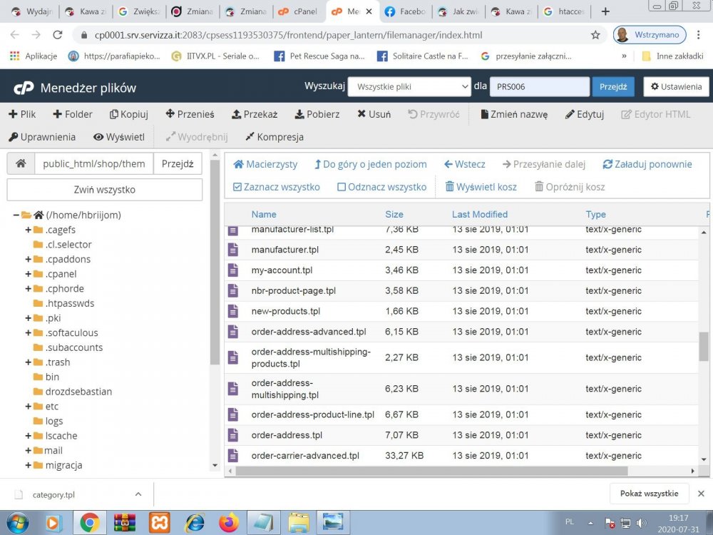Click Zwiń wszystko to collapse tree
This screenshot has width=713, height=535.
pos(105,190)
